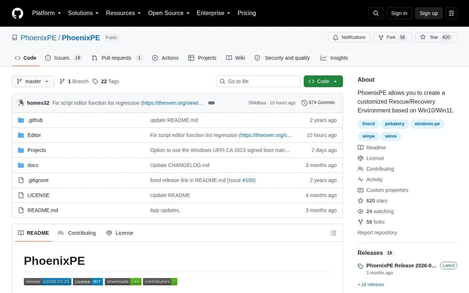Open the Wiki tab

point(236,58)
